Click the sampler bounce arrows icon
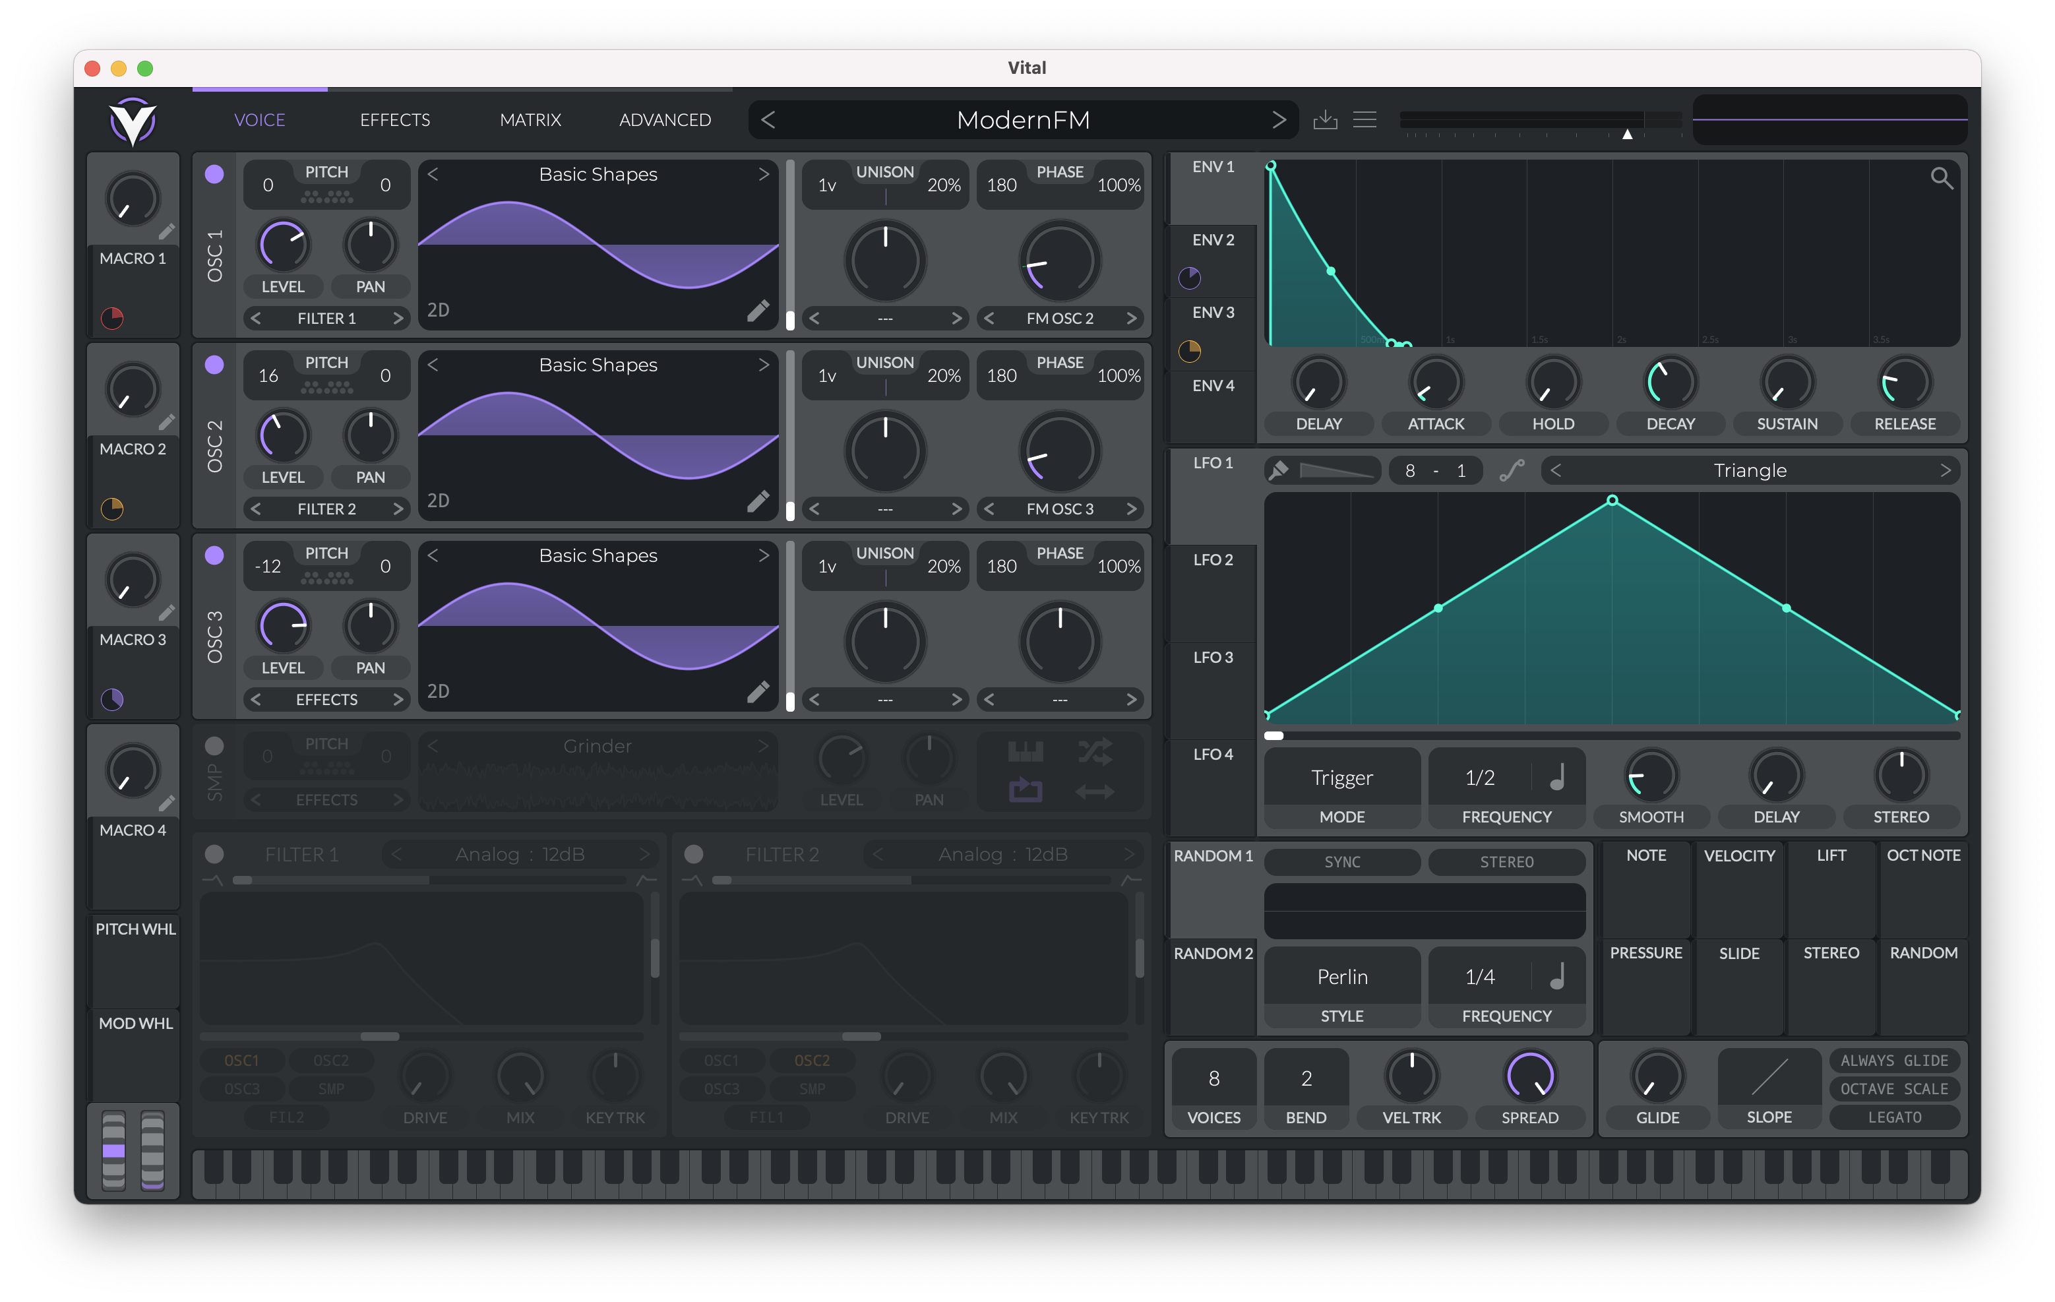The image size is (2055, 1302). [x=1095, y=791]
